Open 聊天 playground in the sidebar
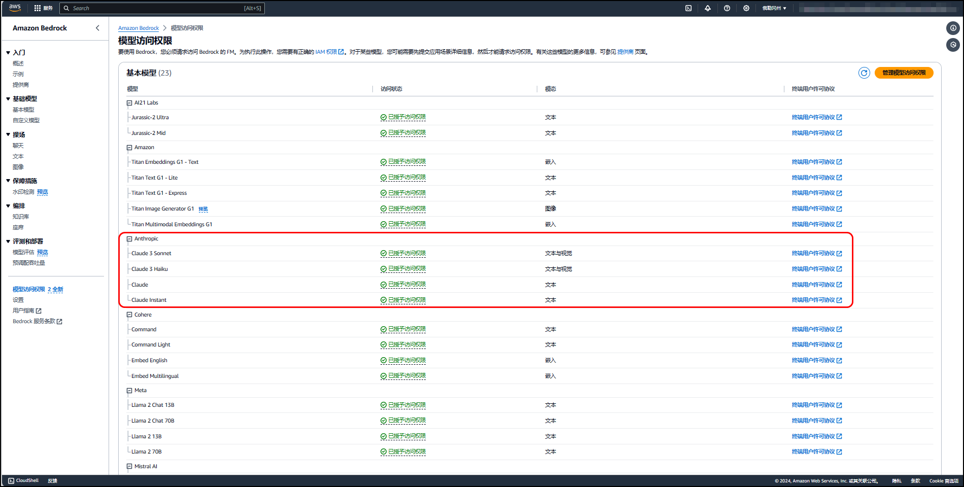964x487 pixels. point(18,146)
